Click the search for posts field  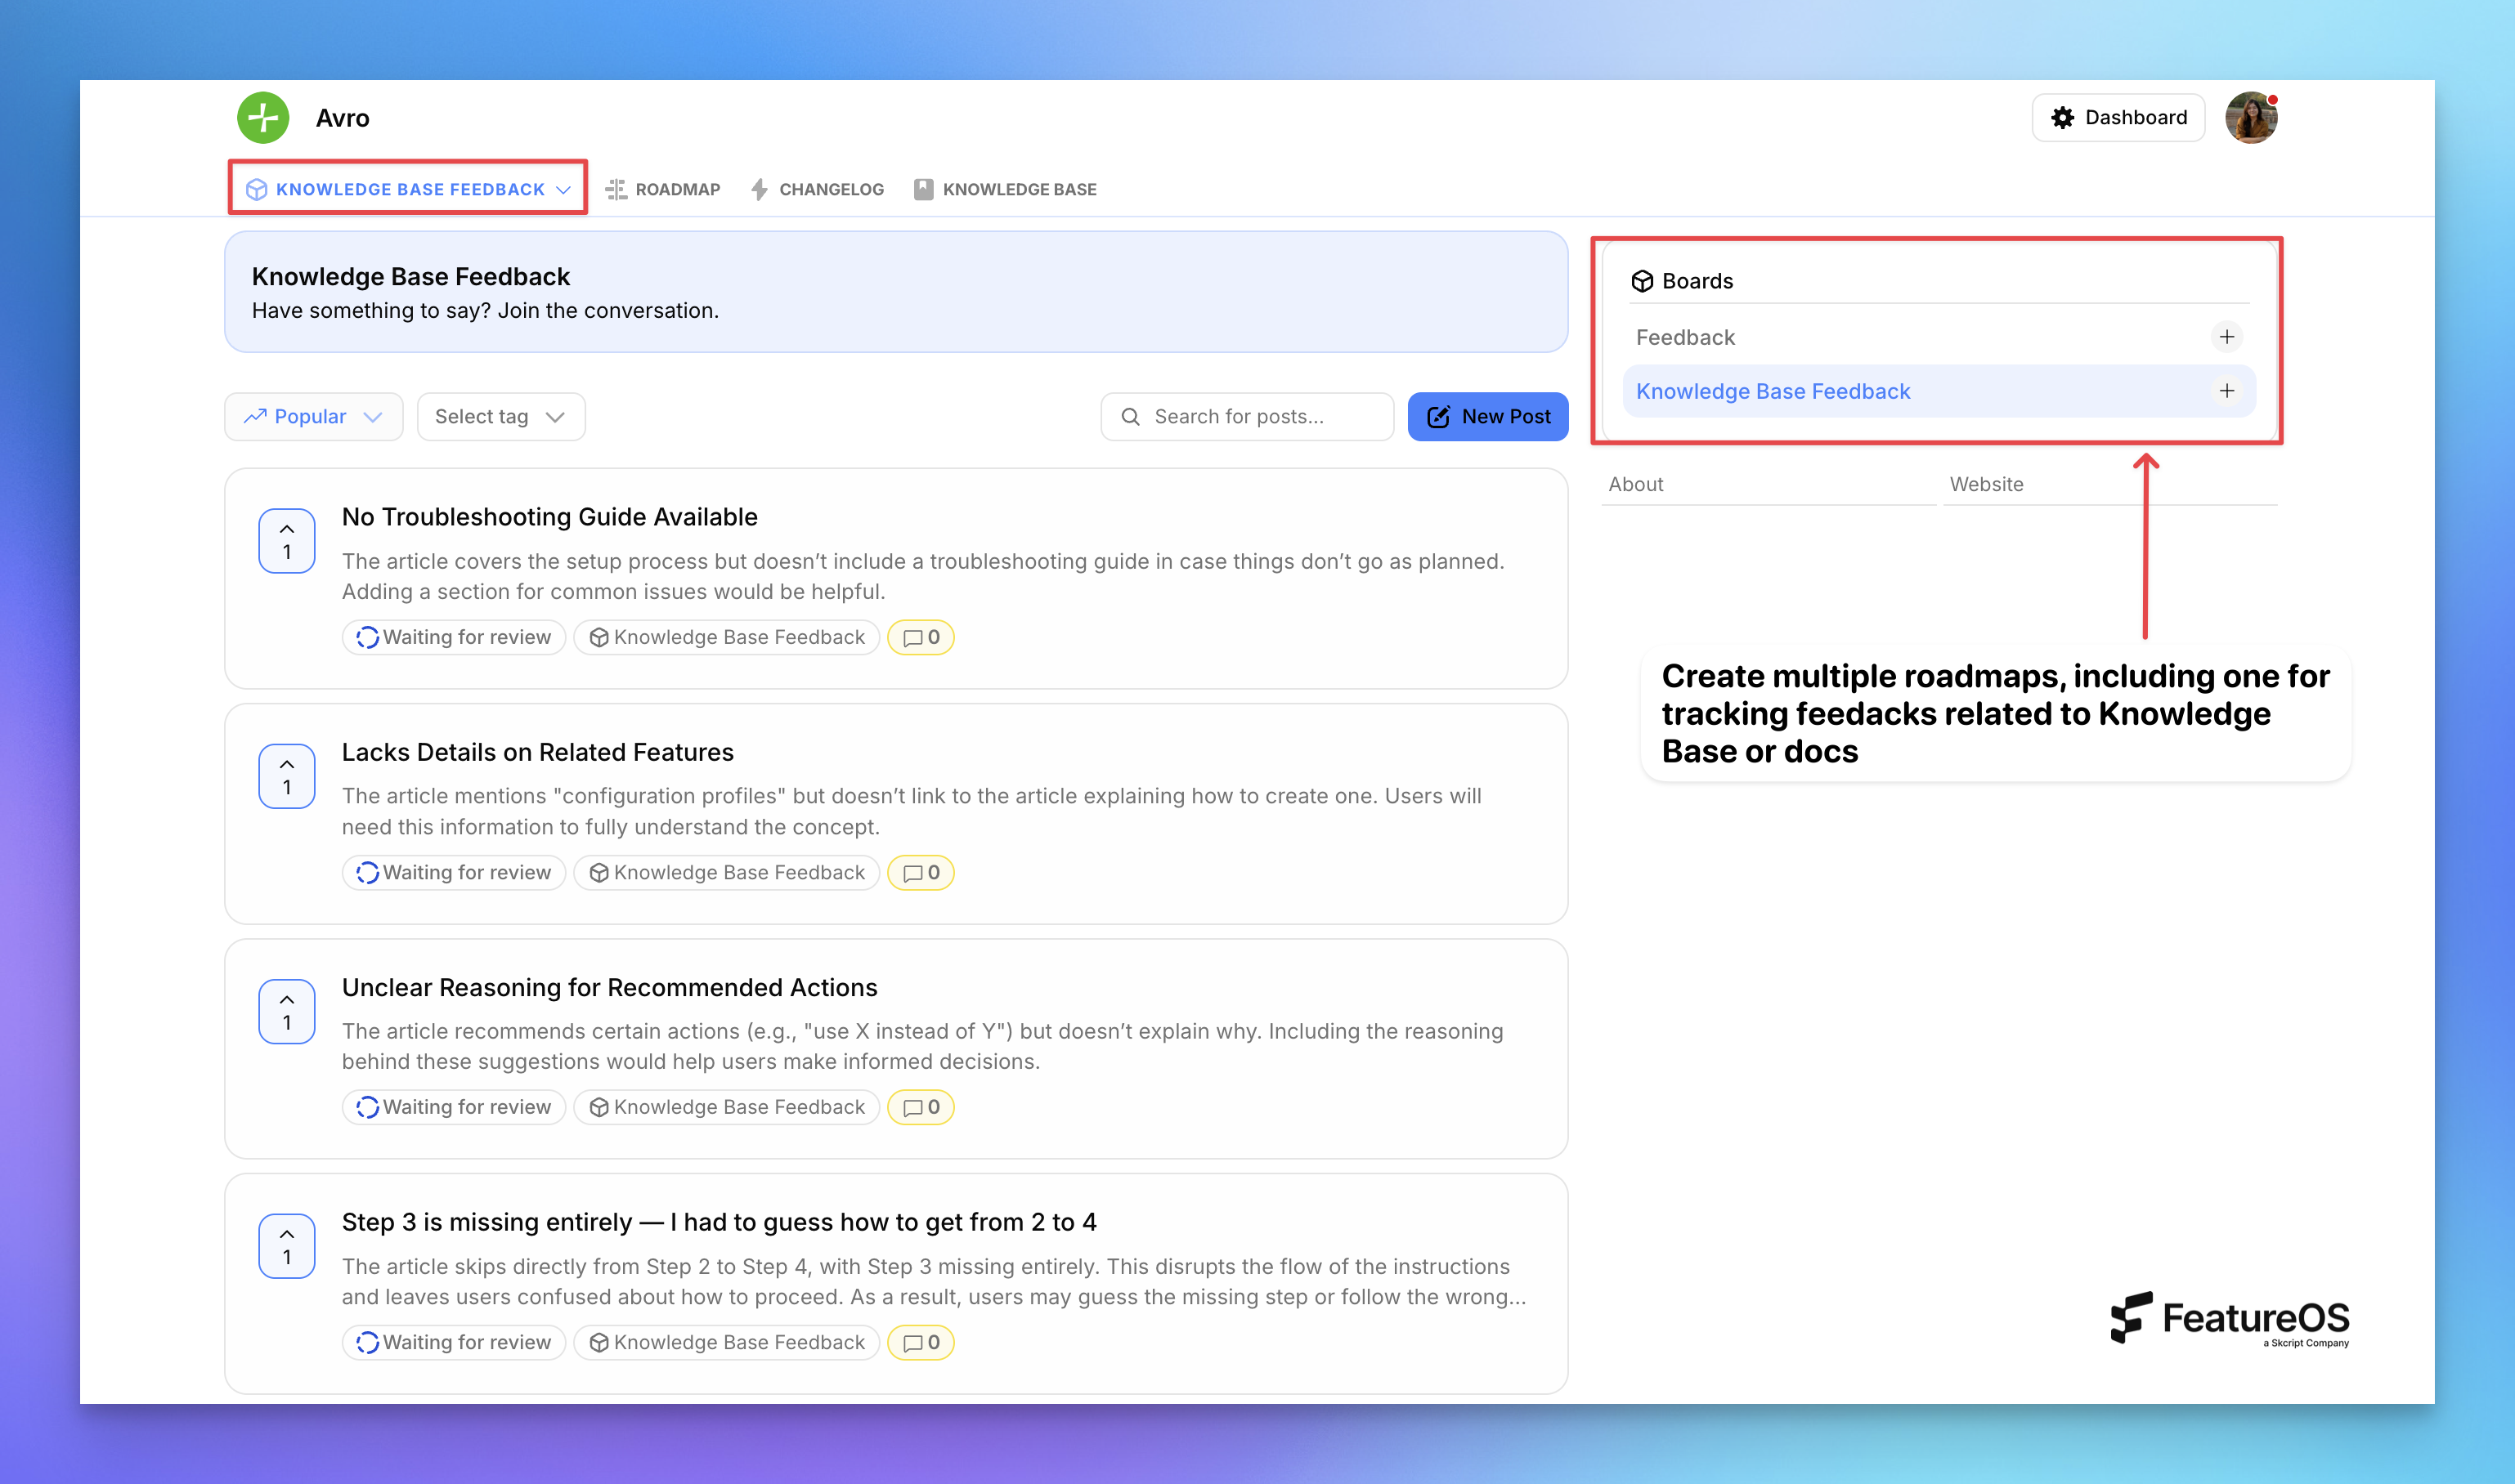1247,416
